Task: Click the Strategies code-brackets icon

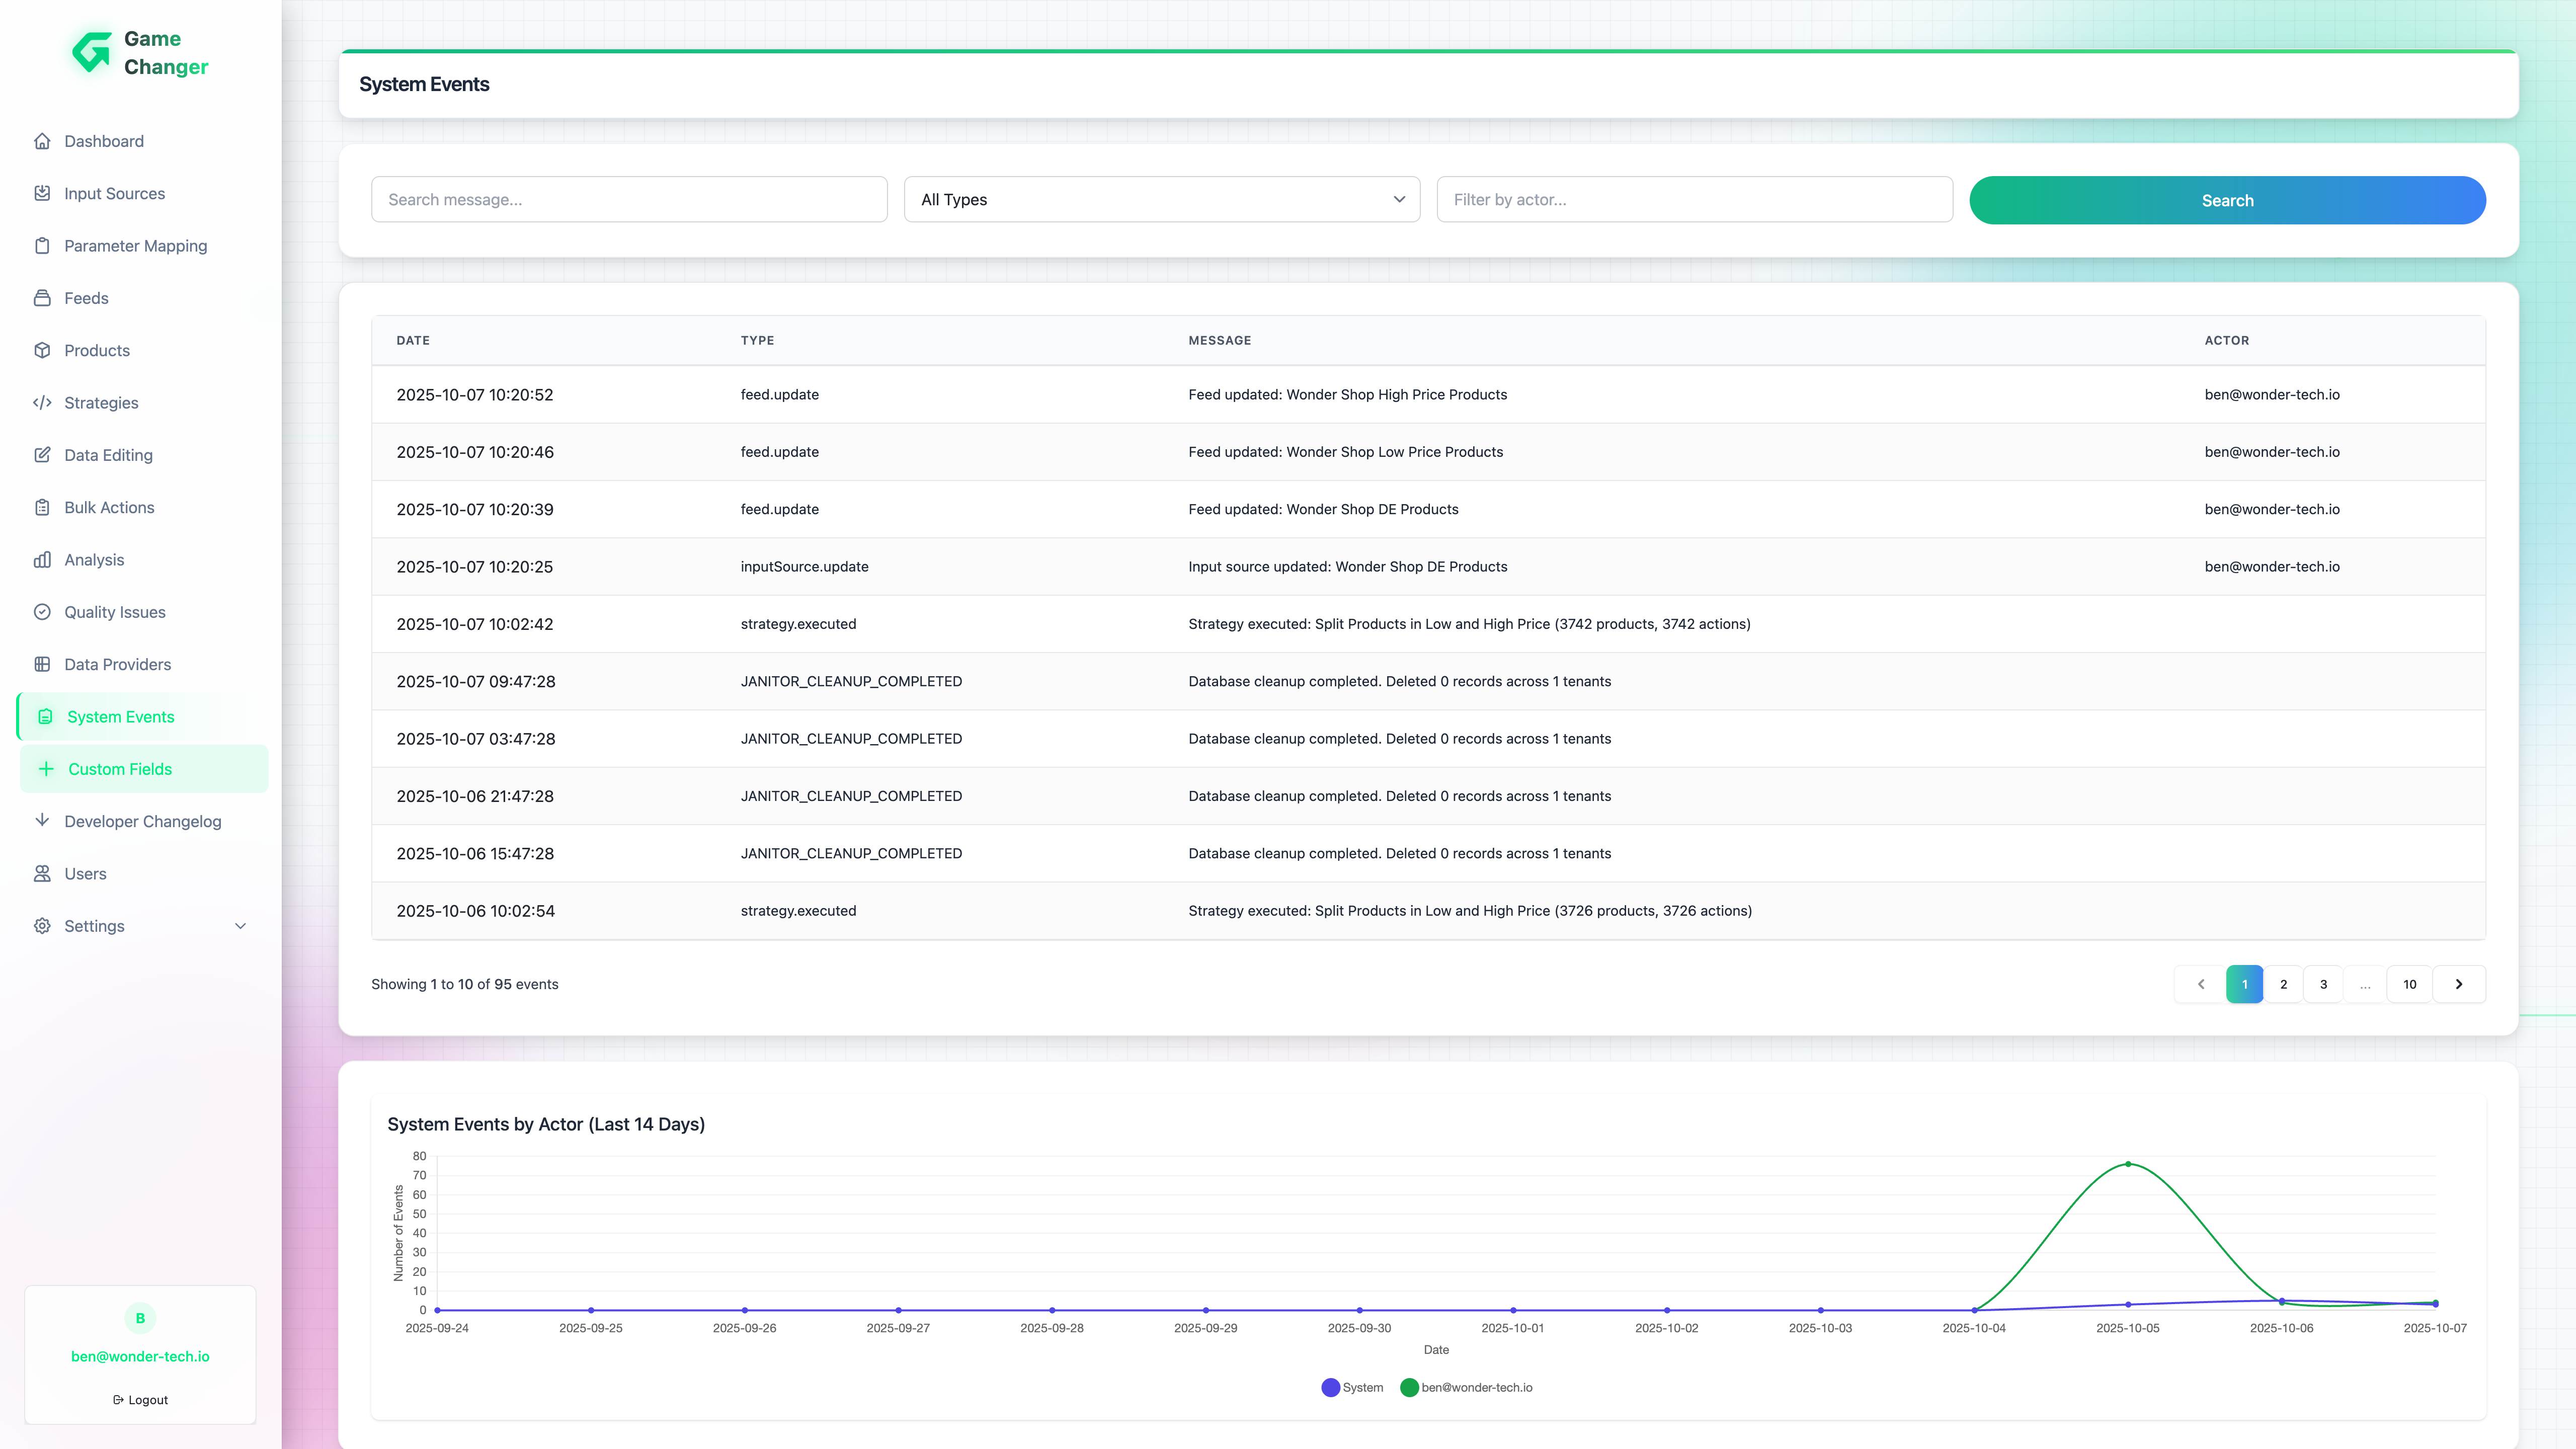Action: [42, 403]
